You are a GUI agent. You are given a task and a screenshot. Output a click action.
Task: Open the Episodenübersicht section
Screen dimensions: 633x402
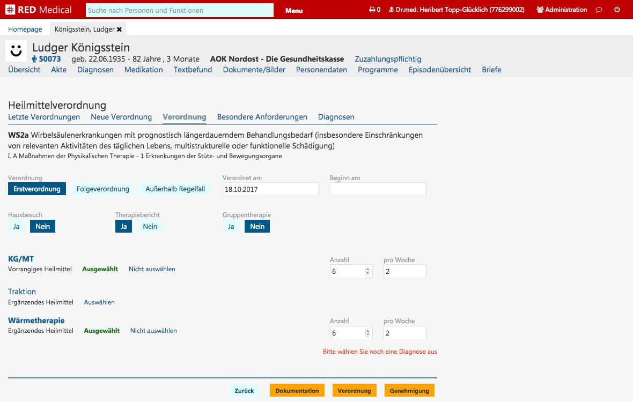(x=440, y=70)
